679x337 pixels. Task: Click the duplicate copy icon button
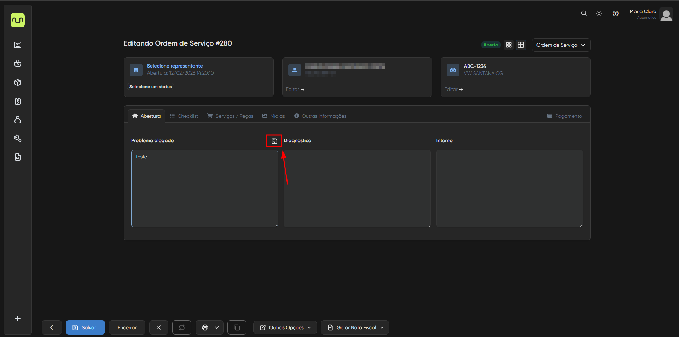coord(237,327)
